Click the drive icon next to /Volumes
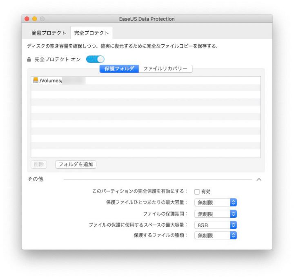The height and width of the screenshot is (278, 294). tap(36, 80)
